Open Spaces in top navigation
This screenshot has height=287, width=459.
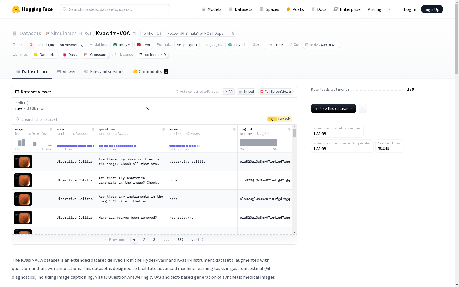pyautogui.click(x=269, y=9)
